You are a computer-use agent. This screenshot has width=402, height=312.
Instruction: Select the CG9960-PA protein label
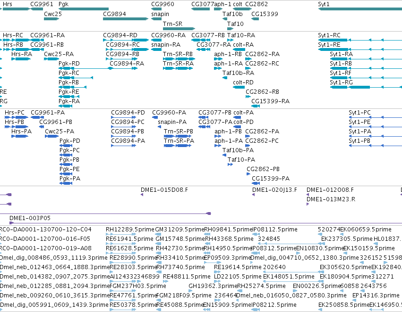[169, 113]
